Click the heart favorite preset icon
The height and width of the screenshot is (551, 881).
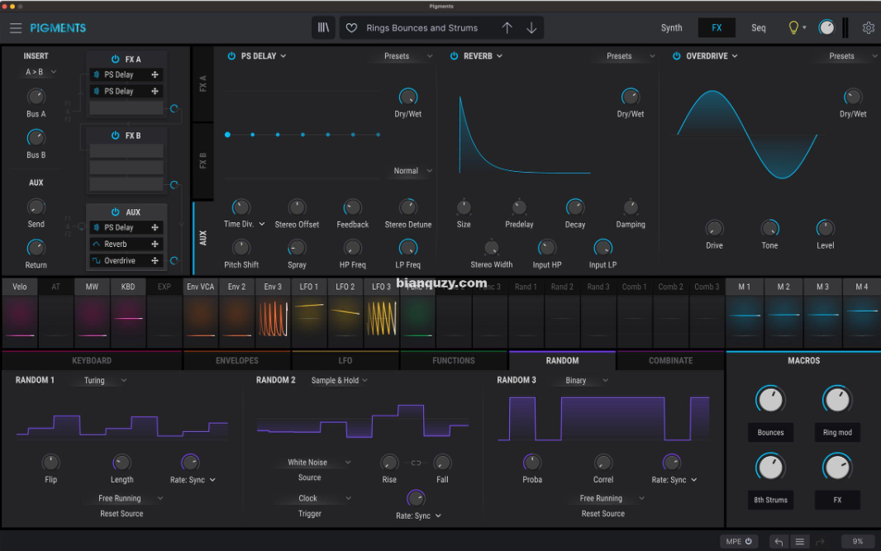pyautogui.click(x=351, y=28)
